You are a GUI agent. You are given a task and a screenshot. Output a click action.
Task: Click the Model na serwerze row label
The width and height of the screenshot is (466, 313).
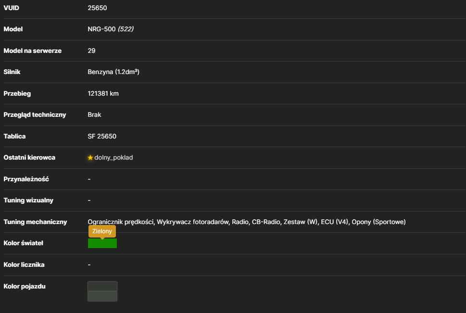click(x=33, y=51)
